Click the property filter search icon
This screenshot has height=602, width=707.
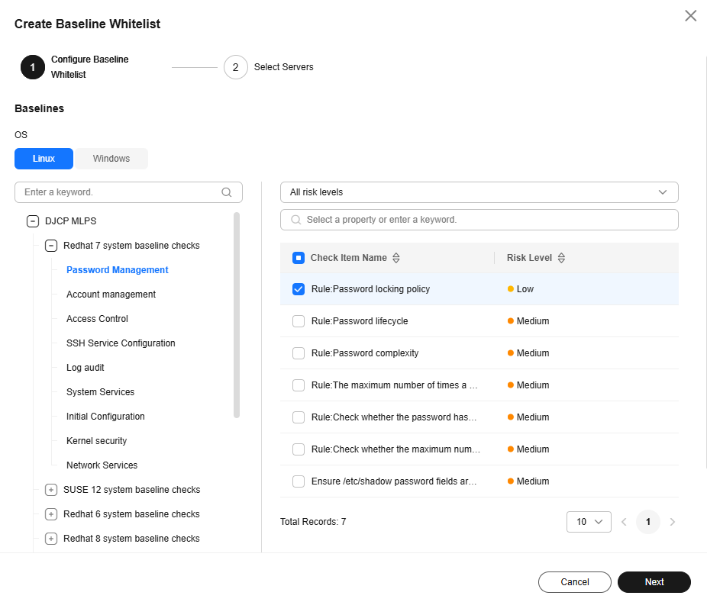(x=295, y=220)
